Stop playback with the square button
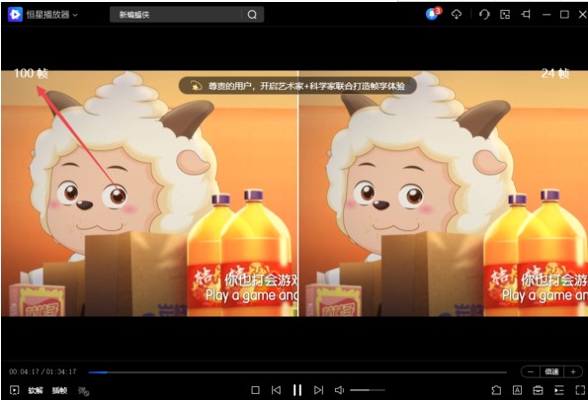This screenshot has height=400, width=588. click(255, 390)
